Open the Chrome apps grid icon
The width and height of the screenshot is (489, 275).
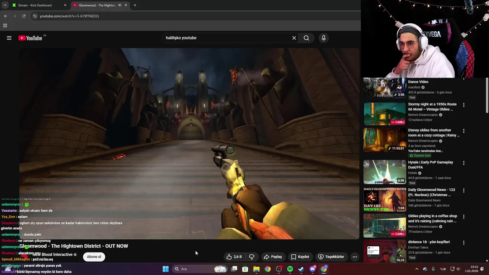[x=5, y=26]
